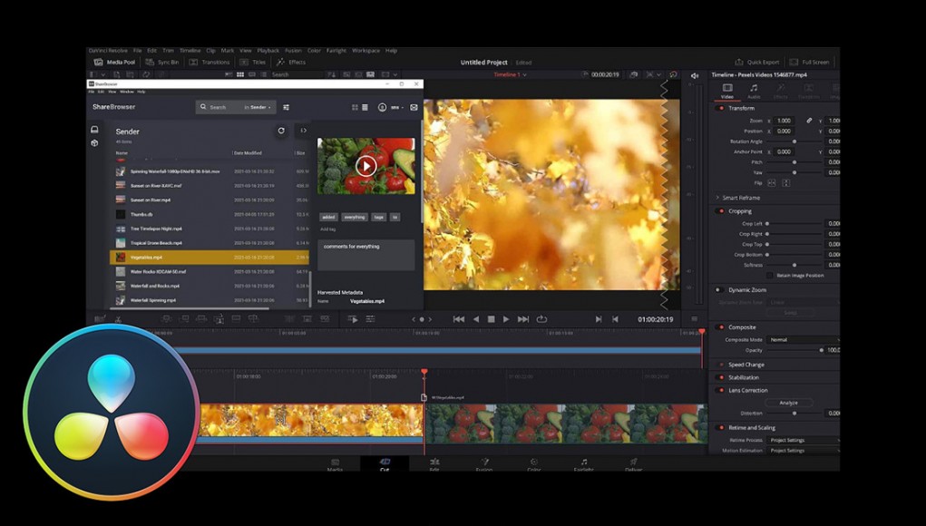Jump to the first frame

(x=458, y=319)
